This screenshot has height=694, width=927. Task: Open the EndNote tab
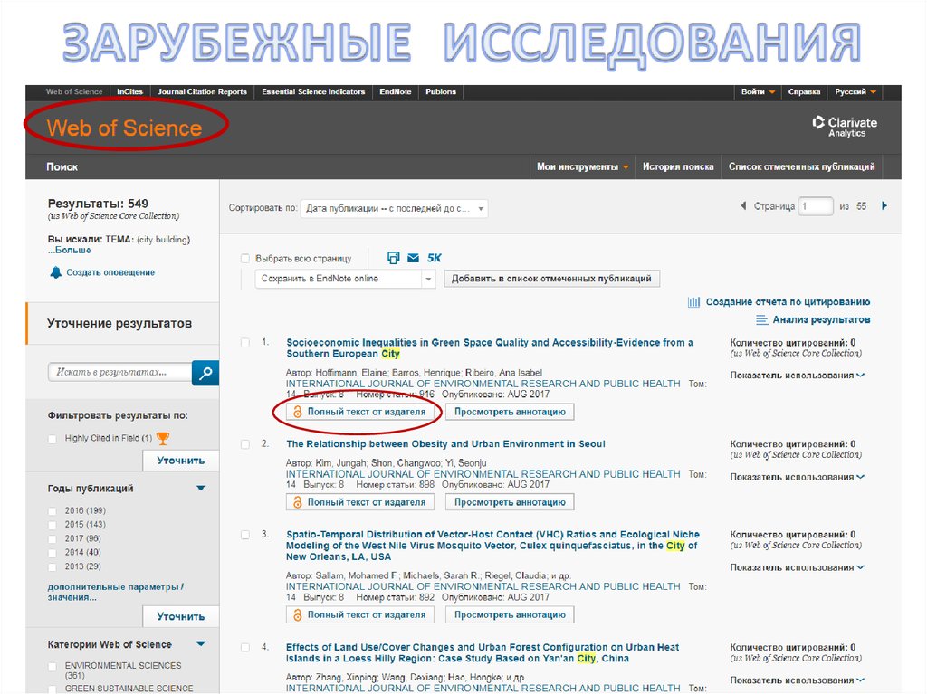coord(396,92)
